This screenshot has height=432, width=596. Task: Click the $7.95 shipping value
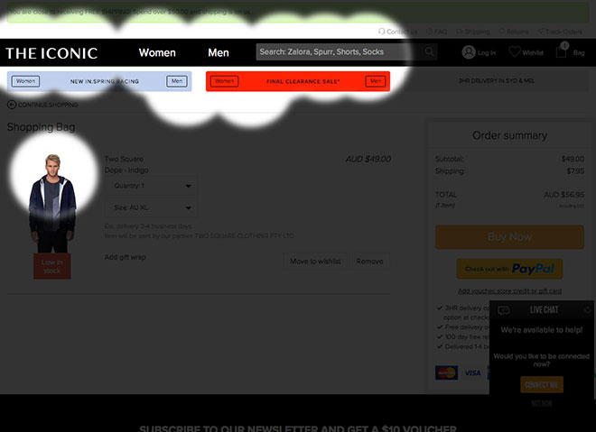575,170
